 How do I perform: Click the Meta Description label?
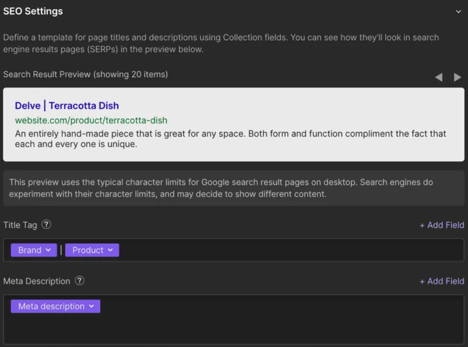coord(37,281)
